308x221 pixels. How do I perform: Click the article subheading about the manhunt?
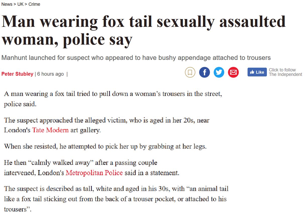click(x=136, y=57)
